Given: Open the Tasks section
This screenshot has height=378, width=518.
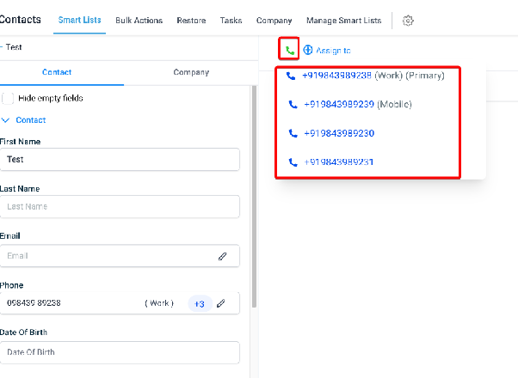Looking at the screenshot, I should 231,21.
